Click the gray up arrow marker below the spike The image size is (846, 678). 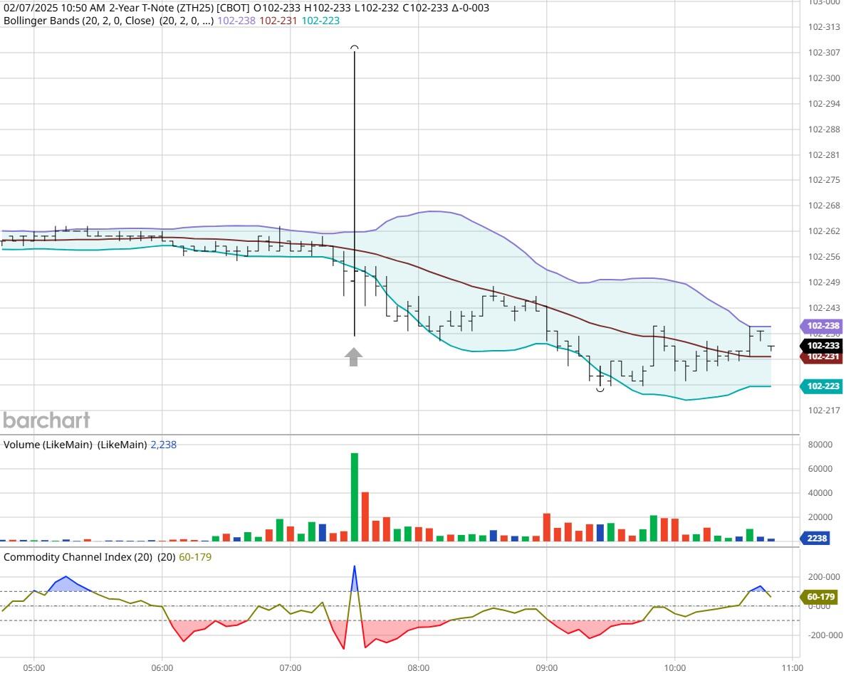[x=354, y=356]
